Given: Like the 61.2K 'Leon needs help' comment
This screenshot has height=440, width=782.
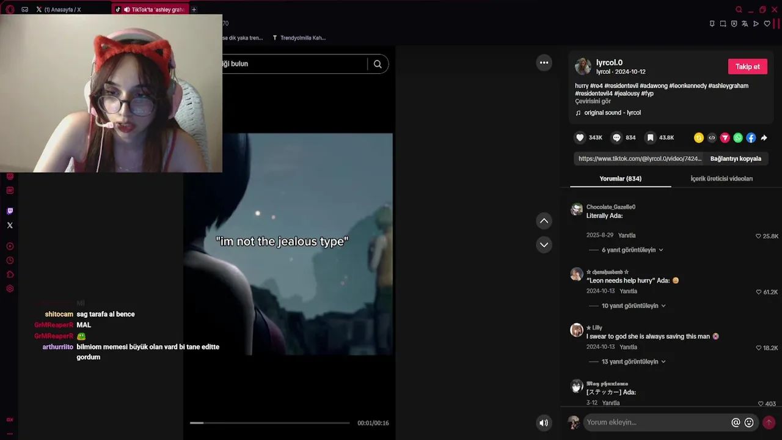Looking at the screenshot, I should point(759,292).
